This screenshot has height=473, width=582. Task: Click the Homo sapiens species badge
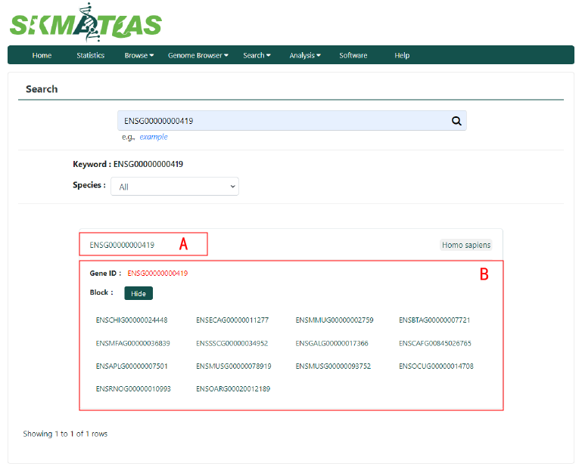tap(465, 245)
